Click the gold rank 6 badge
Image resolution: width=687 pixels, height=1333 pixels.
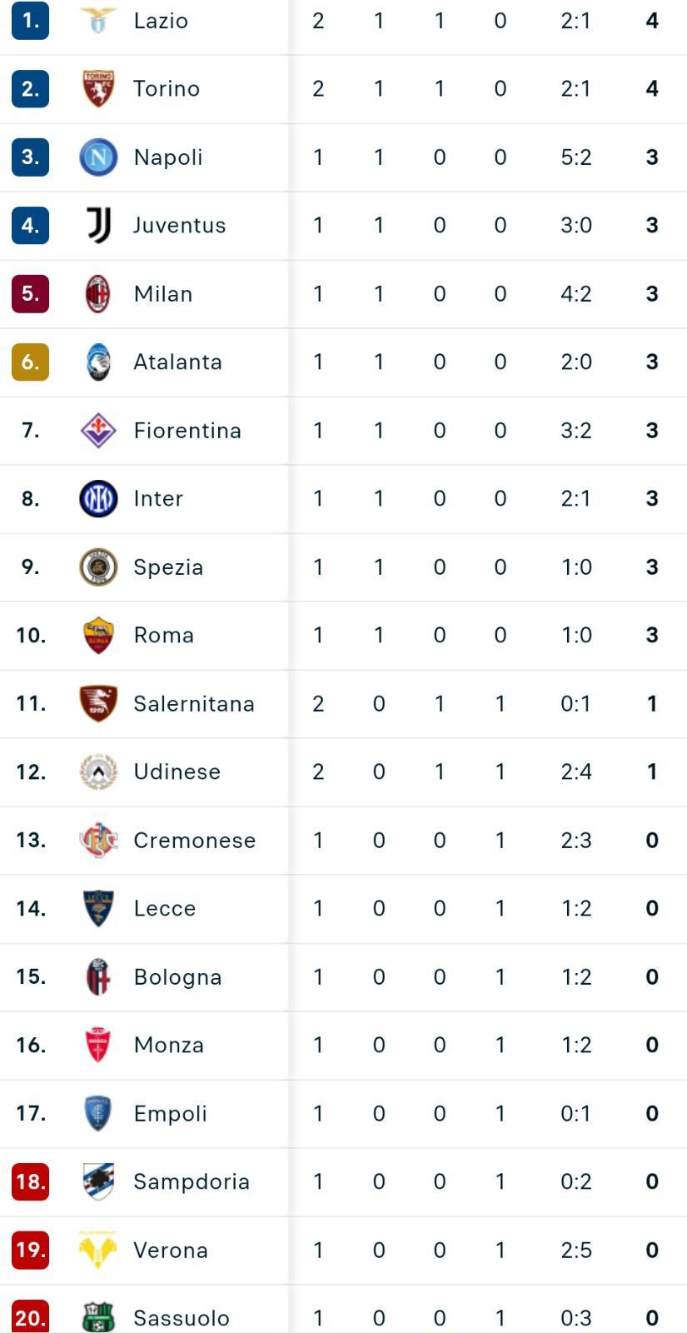click(x=30, y=362)
